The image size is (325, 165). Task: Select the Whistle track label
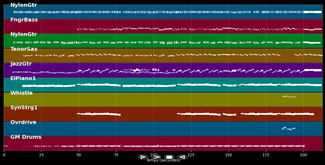coord(22,93)
